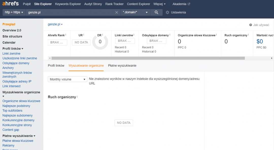
Task: Open the Więcej menu
Action: click(x=159, y=4)
